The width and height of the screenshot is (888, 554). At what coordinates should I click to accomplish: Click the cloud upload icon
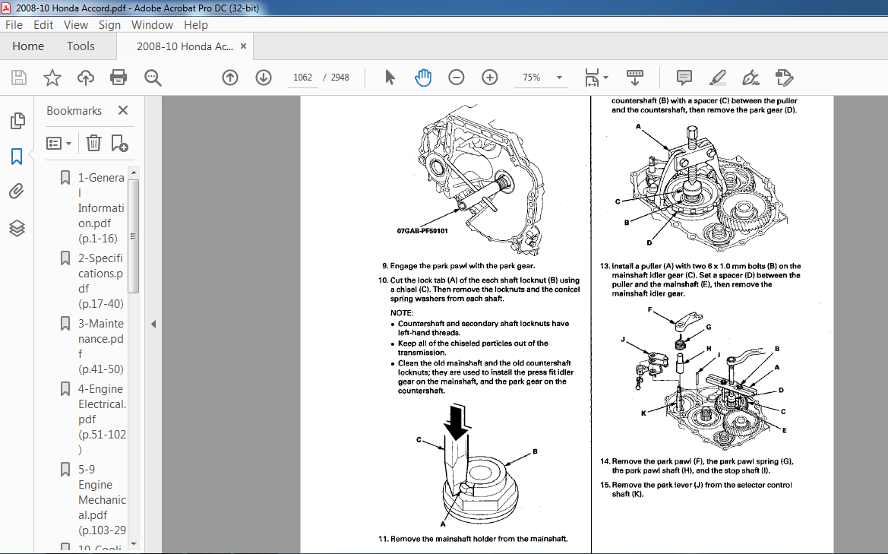pyautogui.click(x=86, y=78)
